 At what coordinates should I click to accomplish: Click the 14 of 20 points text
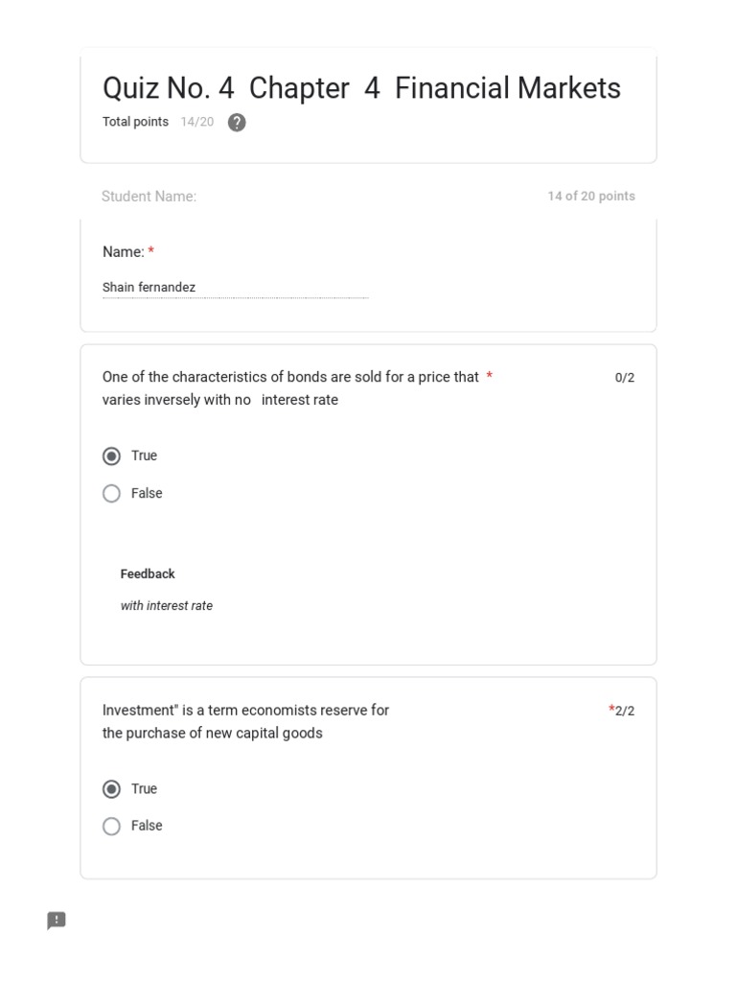(x=590, y=196)
